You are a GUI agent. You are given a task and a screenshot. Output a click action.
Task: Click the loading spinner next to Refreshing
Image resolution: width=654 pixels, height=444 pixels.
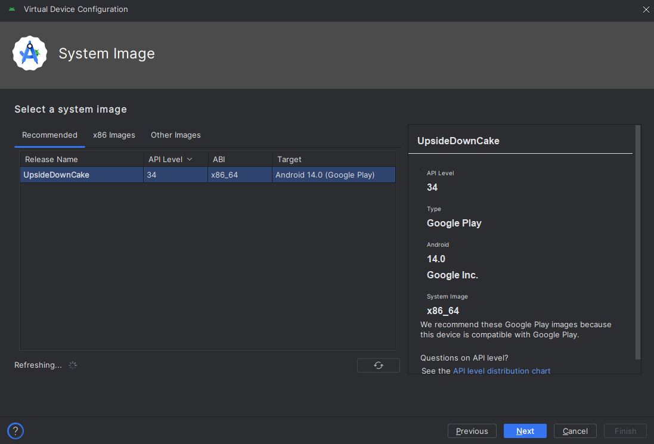tap(73, 365)
